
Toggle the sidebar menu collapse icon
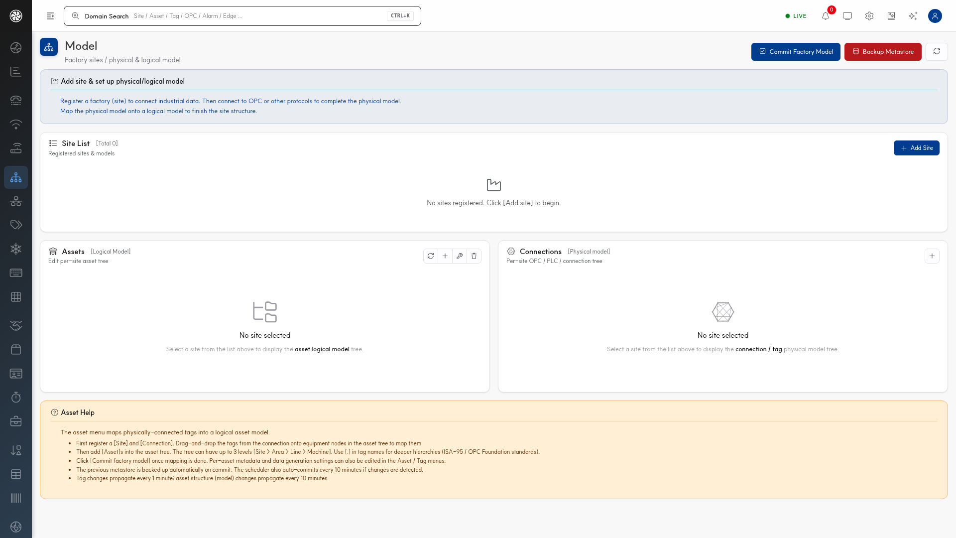click(50, 16)
